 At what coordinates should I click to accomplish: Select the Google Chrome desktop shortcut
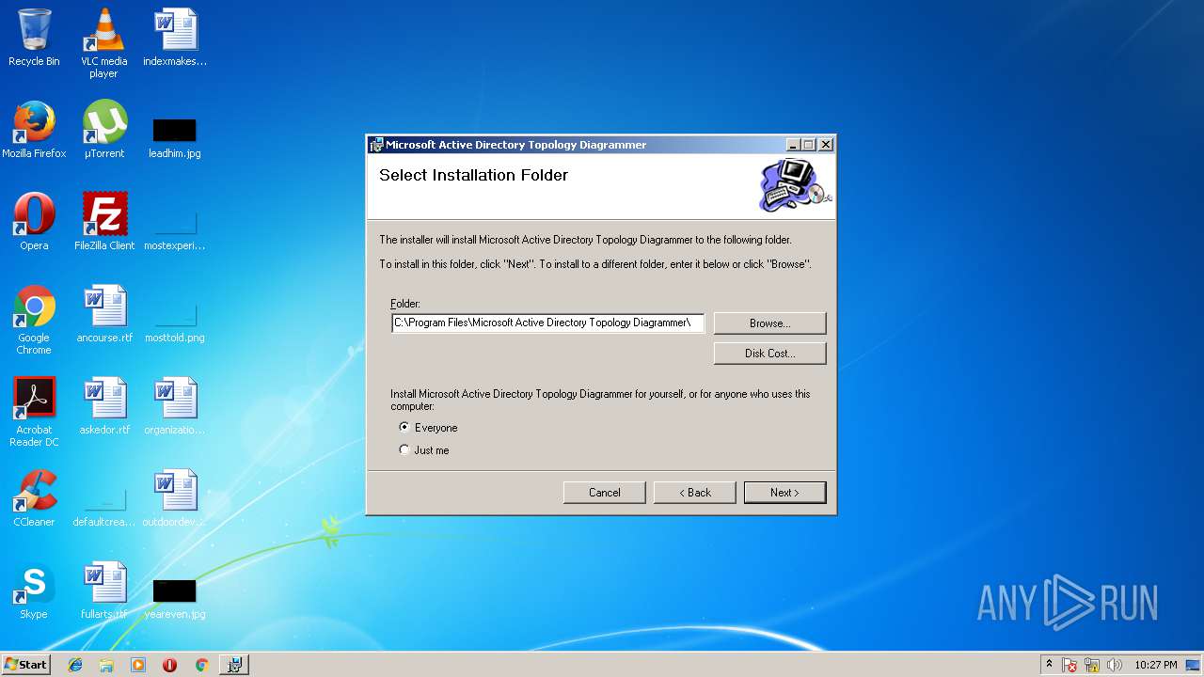pos(34,320)
